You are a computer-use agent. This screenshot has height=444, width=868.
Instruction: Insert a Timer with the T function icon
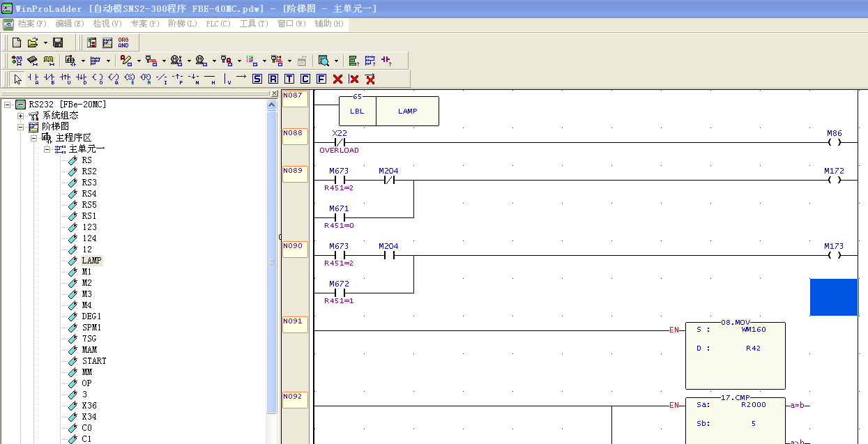click(289, 79)
